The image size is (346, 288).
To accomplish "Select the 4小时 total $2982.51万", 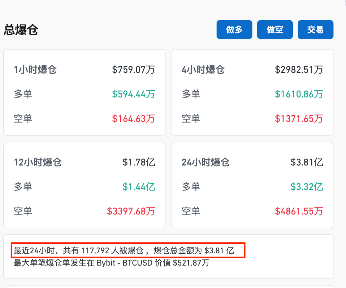I will (x=299, y=70).
